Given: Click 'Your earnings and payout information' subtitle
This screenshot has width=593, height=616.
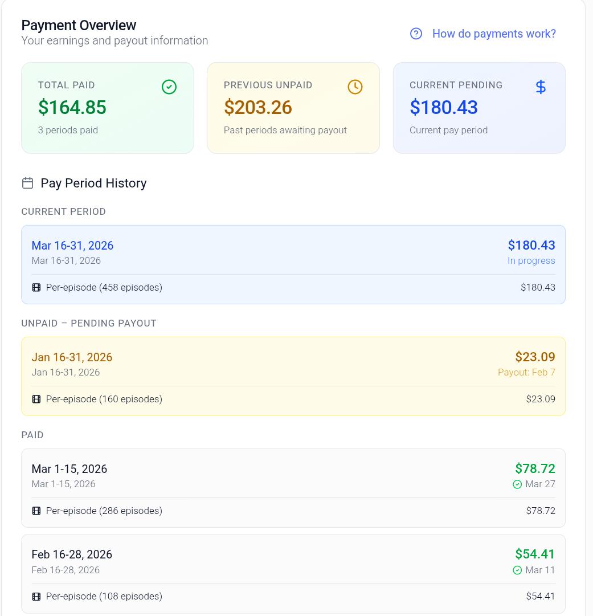Looking at the screenshot, I should (114, 40).
